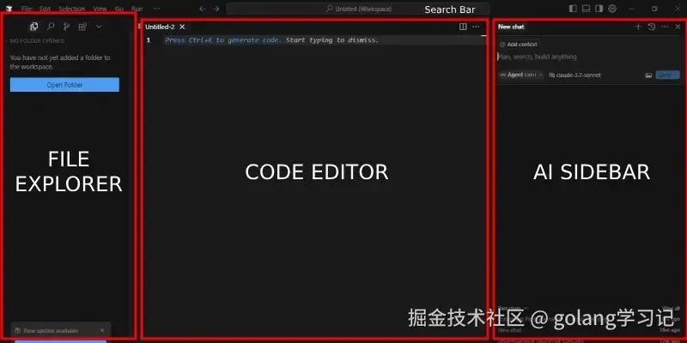Split the editor with split icon
Screen dimensions: 687x343
click(x=463, y=27)
